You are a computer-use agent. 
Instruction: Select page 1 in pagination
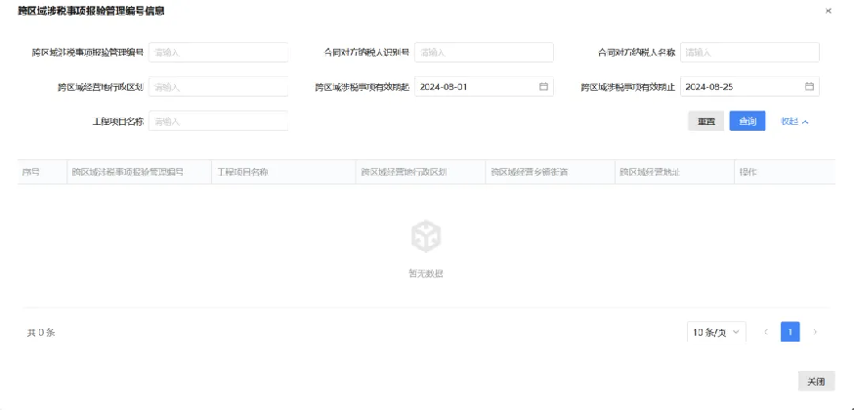pyautogui.click(x=790, y=332)
